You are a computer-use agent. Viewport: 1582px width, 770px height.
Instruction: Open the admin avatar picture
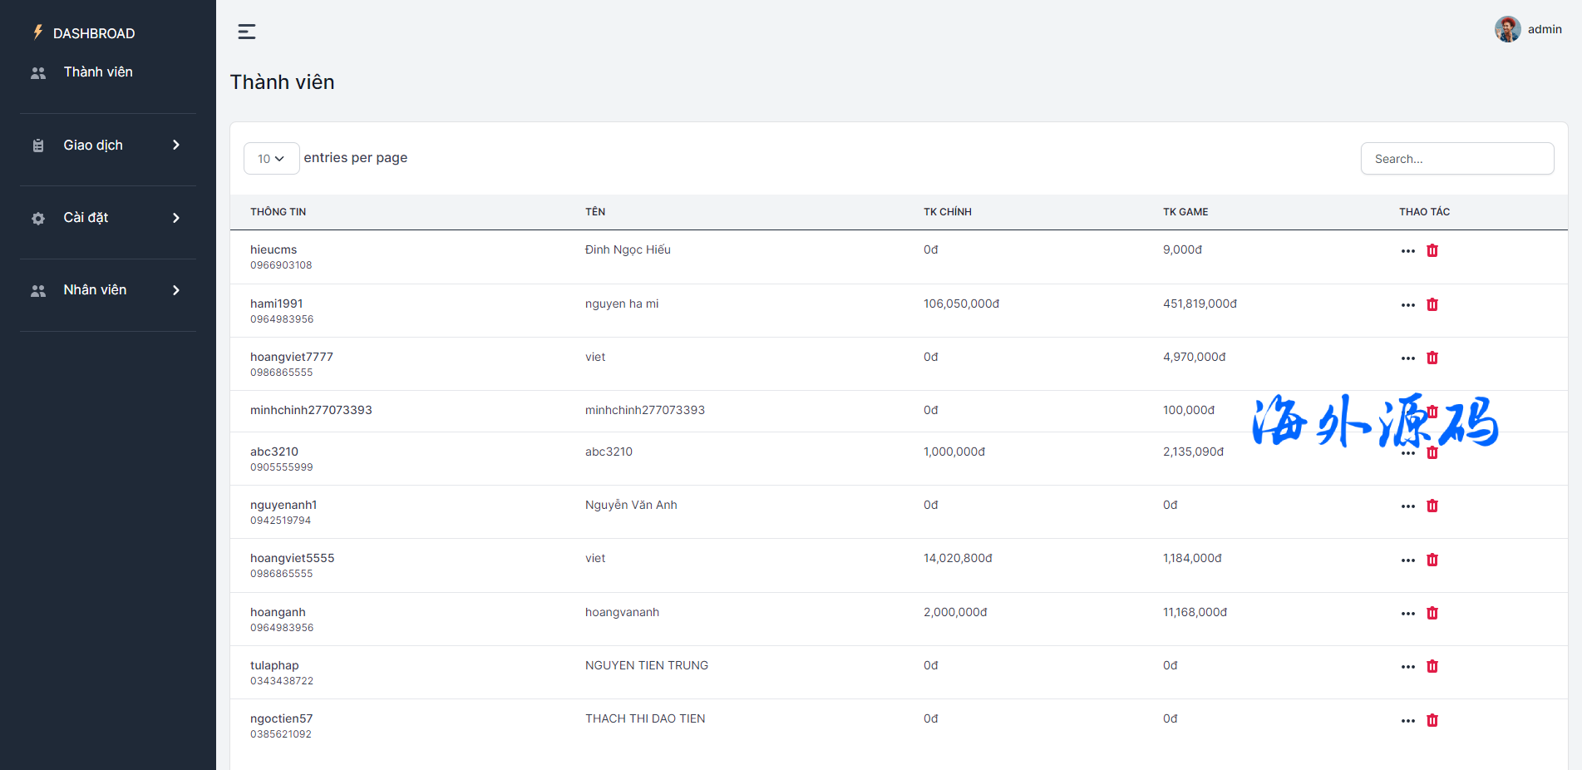pyautogui.click(x=1507, y=29)
